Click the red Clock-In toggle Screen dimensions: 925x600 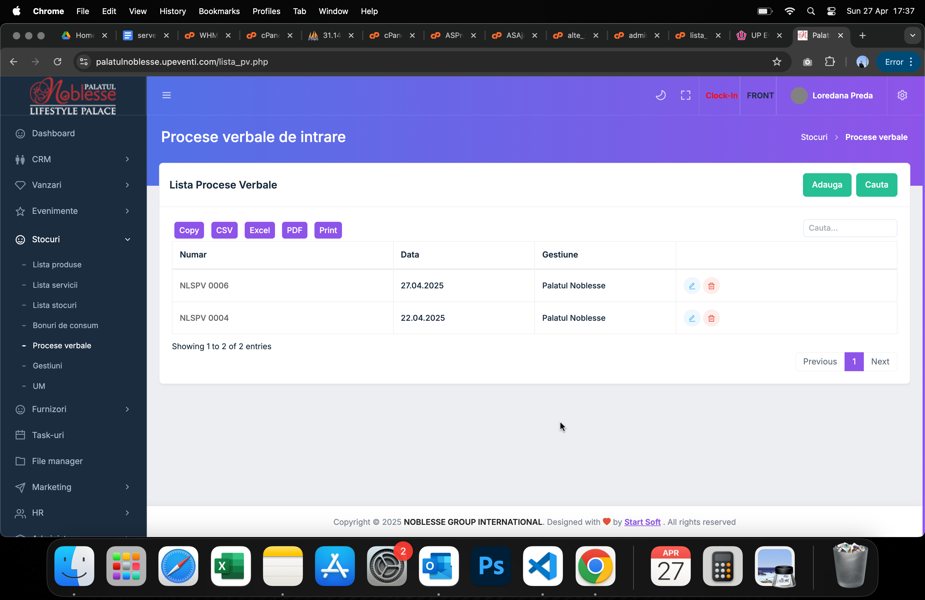721,96
